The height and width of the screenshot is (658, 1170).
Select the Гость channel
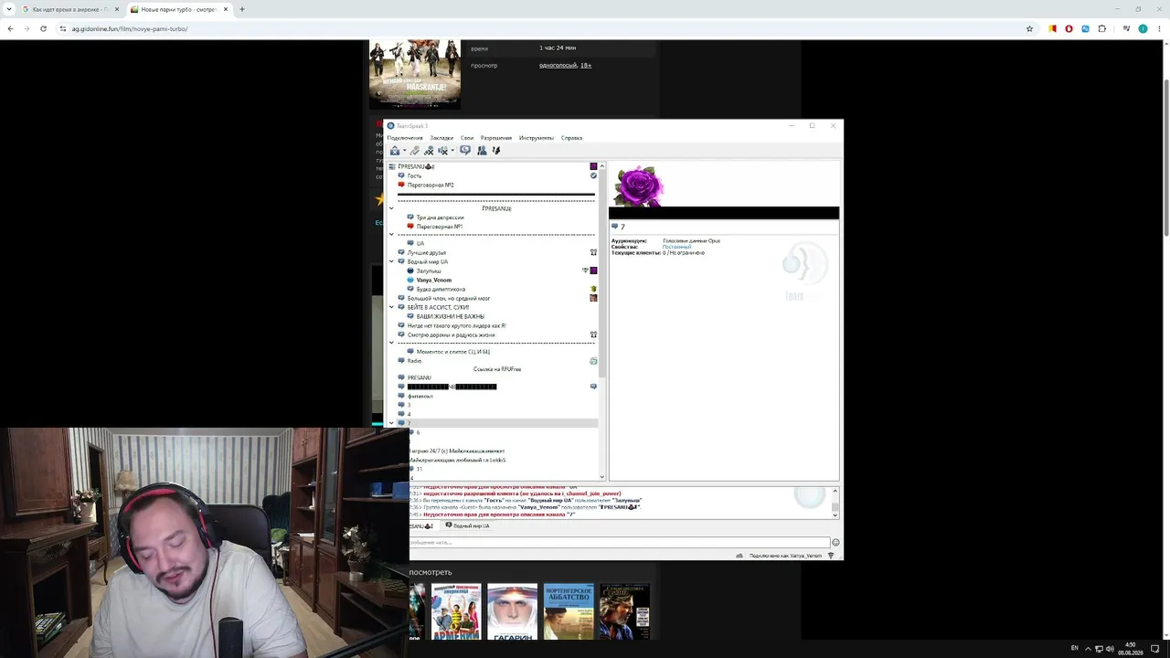click(x=414, y=175)
